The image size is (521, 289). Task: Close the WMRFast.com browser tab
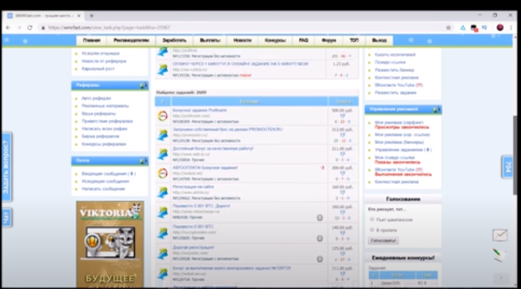click(79, 16)
